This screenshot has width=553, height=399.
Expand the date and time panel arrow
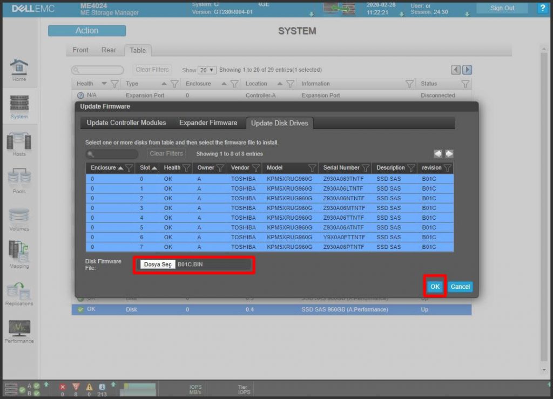pos(402,15)
